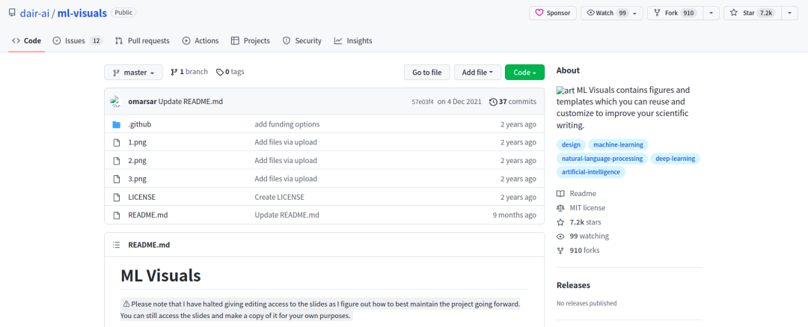Click the Watch button with eye icon
The image size is (808, 327).
tap(607, 13)
